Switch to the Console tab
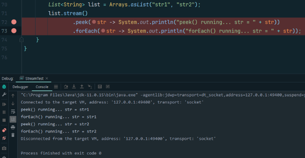The image size is (305, 158). (42, 87)
